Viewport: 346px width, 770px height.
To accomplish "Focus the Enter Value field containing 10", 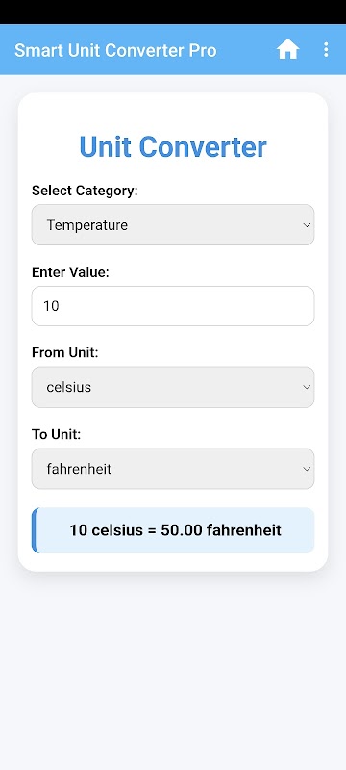I will tap(173, 306).
